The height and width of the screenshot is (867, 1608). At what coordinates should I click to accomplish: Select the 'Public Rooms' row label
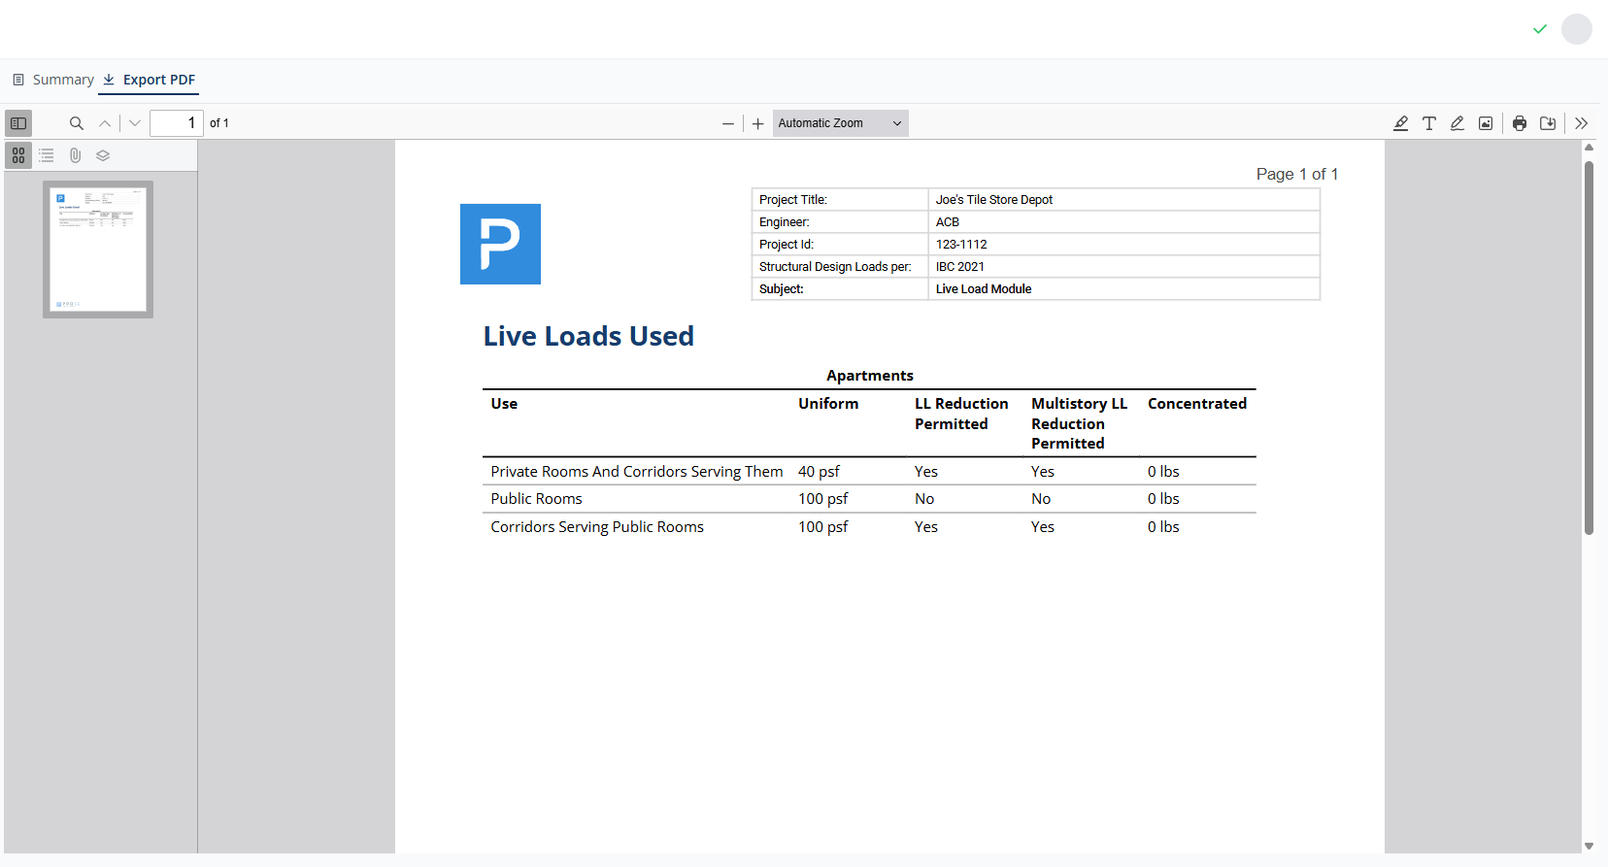536,499
